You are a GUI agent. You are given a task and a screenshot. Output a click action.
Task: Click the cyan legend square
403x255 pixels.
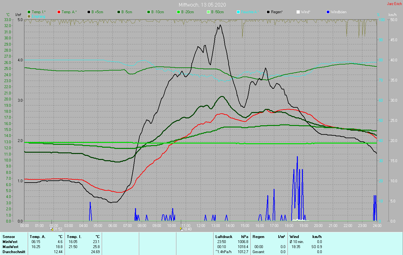pyautogui.click(x=238, y=12)
